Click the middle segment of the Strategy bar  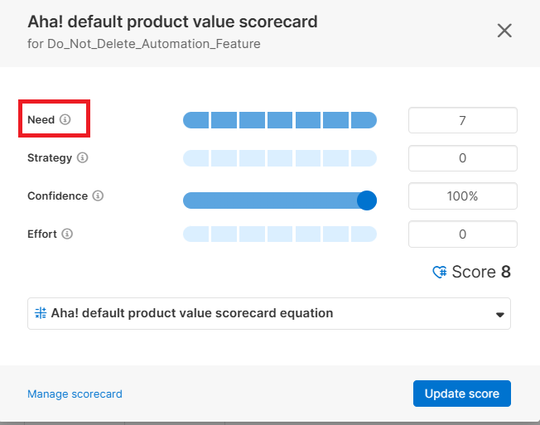[280, 157]
